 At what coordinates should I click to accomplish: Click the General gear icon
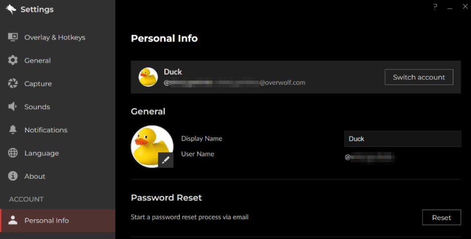pos(13,60)
